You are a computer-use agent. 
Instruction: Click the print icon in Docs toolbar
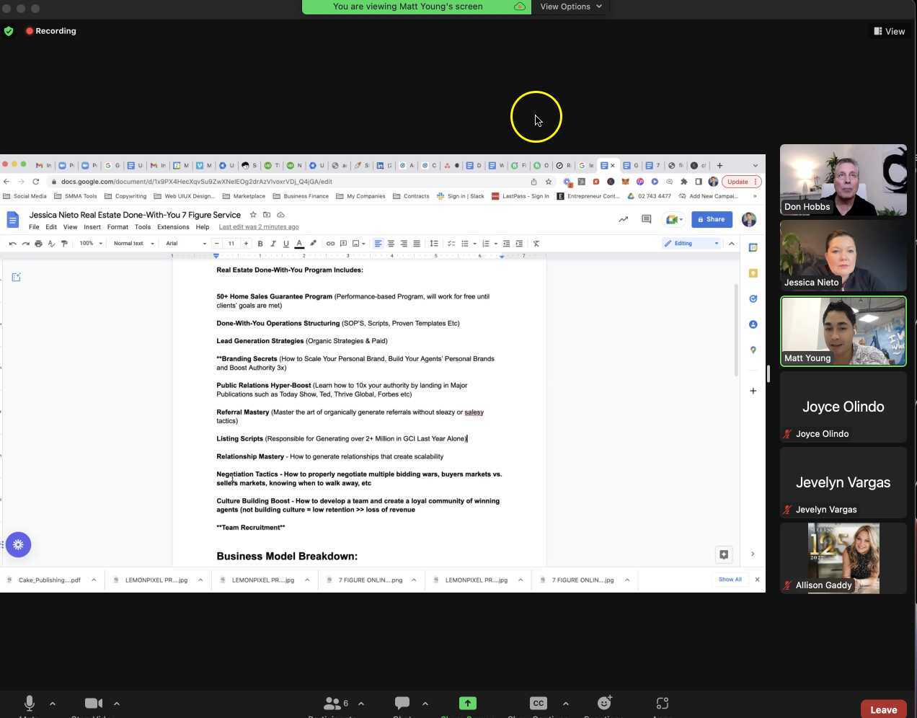pyautogui.click(x=38, y=244)
